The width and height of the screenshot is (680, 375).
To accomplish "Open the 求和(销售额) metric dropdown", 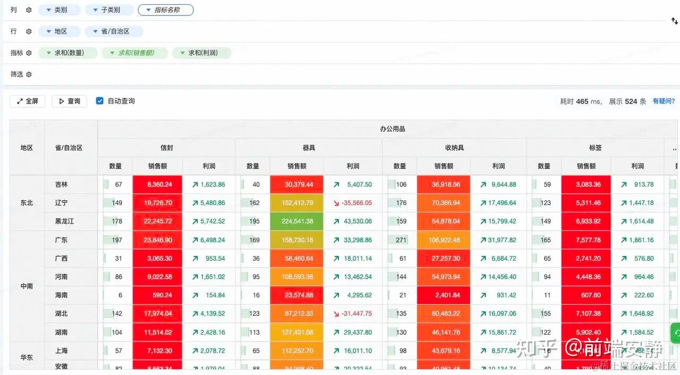I will click(134, 53).
